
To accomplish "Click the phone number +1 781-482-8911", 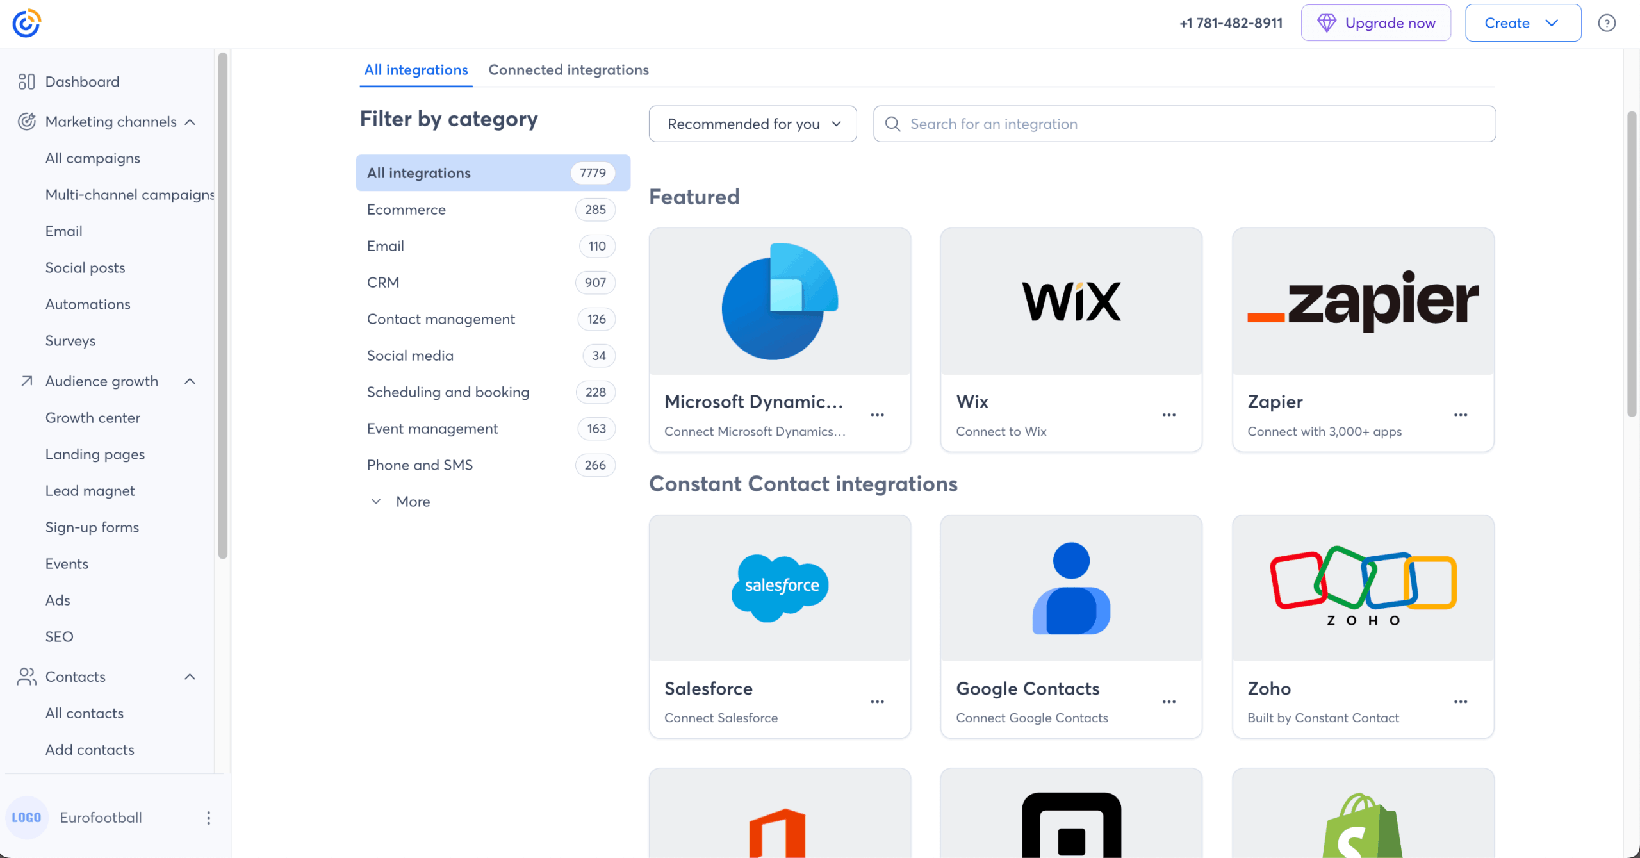I will click(x=1231, y=23).
